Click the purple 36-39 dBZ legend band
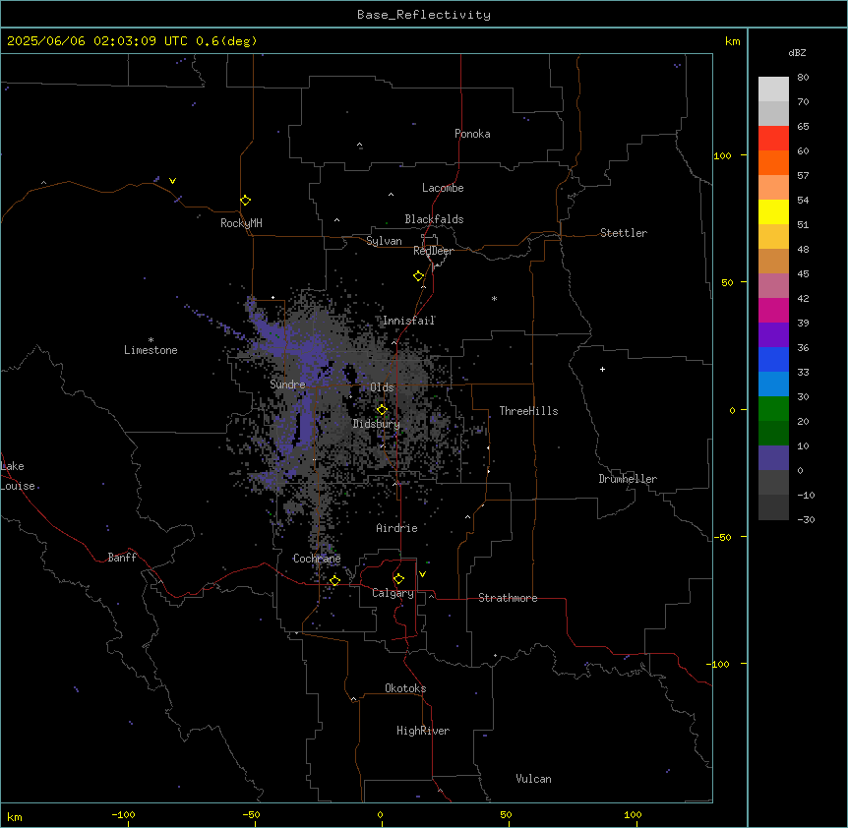 tap(773, 335)
